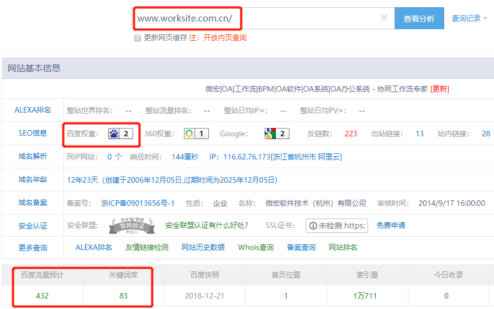Click the domain age 12年23天 link
Image resolution: width=494 pixels, height=309 pixels.
click(172, 180)
